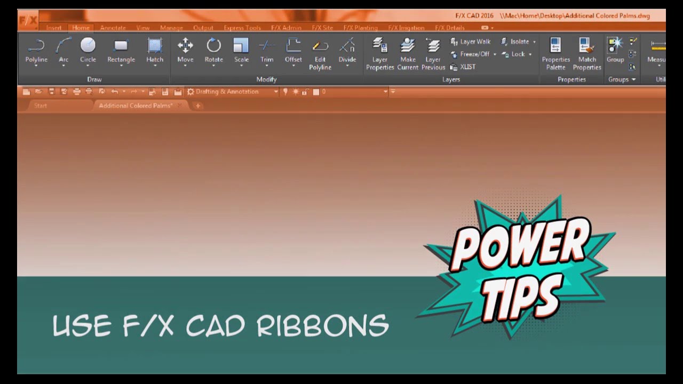
Task: Click Make Current layer button
Action: (408, 54)
